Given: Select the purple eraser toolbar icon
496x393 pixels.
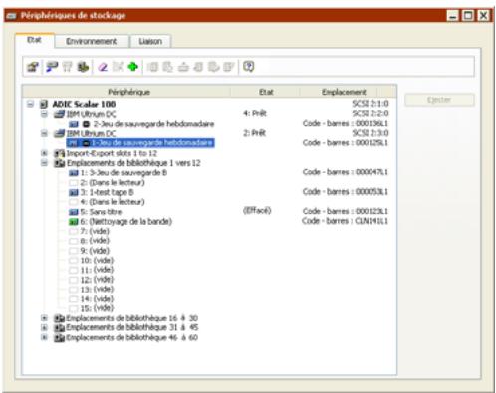Looking at the screenshot, I should 103,67.
